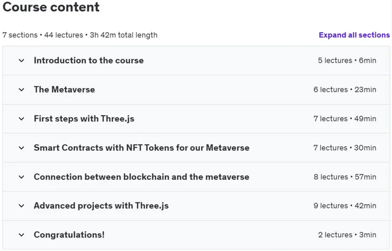Expand Advanced projects with Three.js chevron

pyautogui.click(x=22, y=206)
